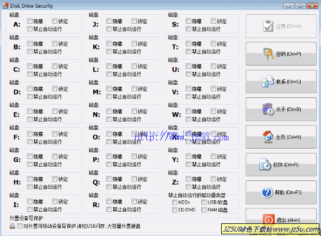Enable hide for drive Z:

(188, 179)
